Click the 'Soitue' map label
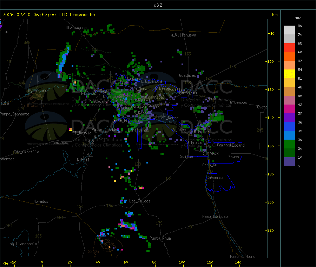Image resolution: width=316 pixels, height=267 pixels. pos(186,156)
